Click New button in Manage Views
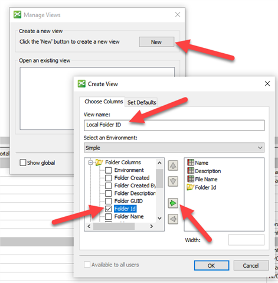This screenshot has width=278, height=283. [x=156, y=42]
